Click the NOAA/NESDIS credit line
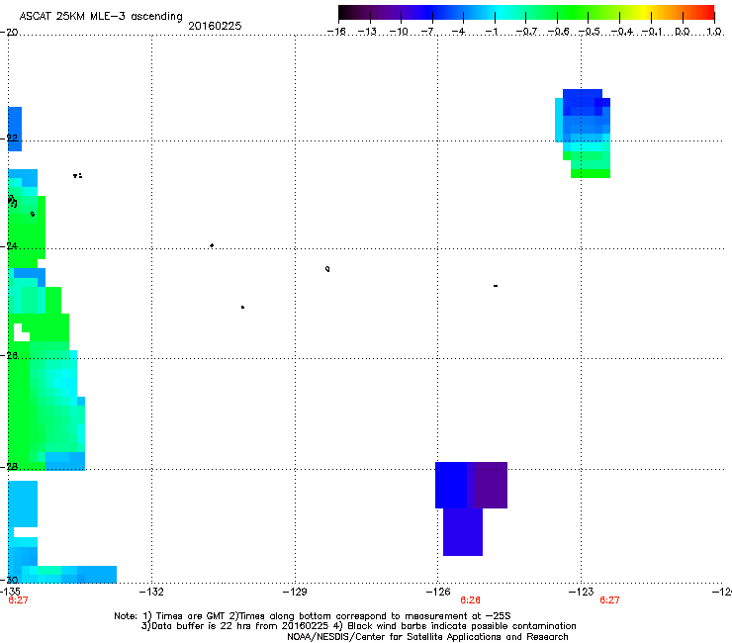The width and height of the screenshot is (732, 643). click(x=427, y=637)
